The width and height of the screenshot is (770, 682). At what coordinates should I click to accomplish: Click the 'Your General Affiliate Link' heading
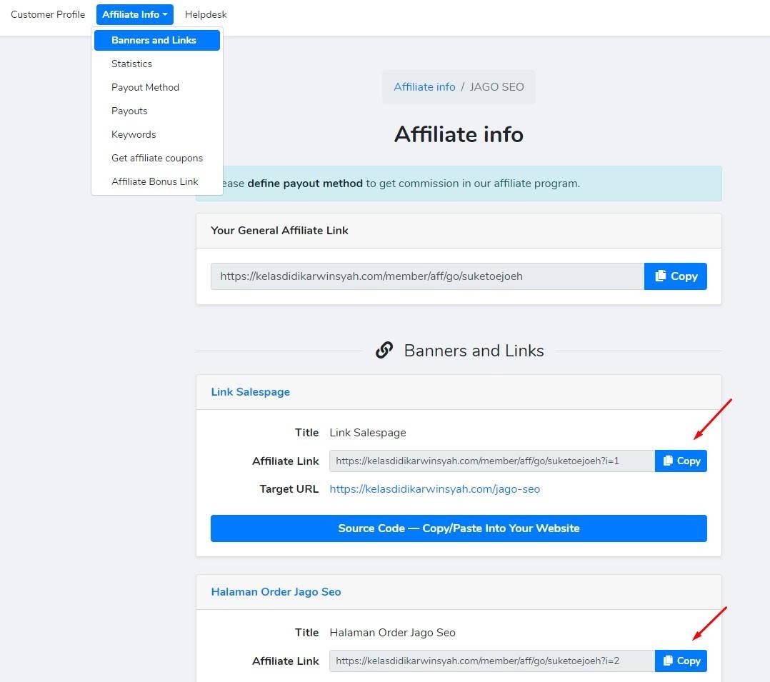tap(279, 231)
